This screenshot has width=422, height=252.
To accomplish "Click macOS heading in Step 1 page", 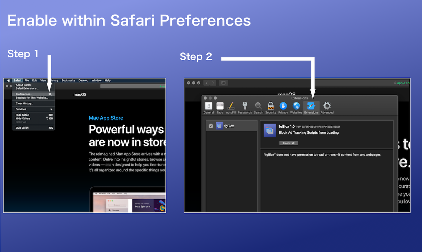I will 80,94.
